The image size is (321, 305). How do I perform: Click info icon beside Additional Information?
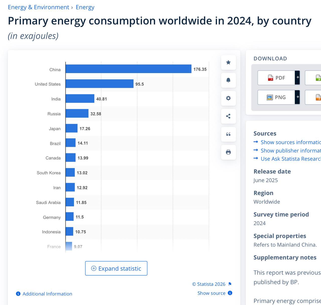pyautogui.click(x=18, y=294)
